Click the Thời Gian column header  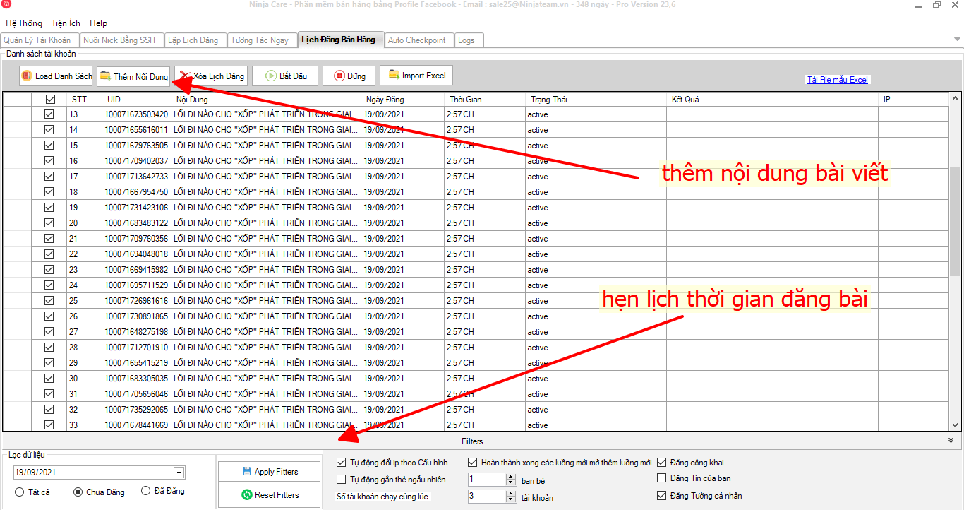click(486, 100)
